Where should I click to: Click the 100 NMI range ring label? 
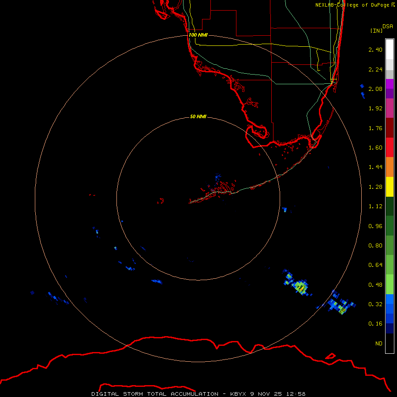198,35
